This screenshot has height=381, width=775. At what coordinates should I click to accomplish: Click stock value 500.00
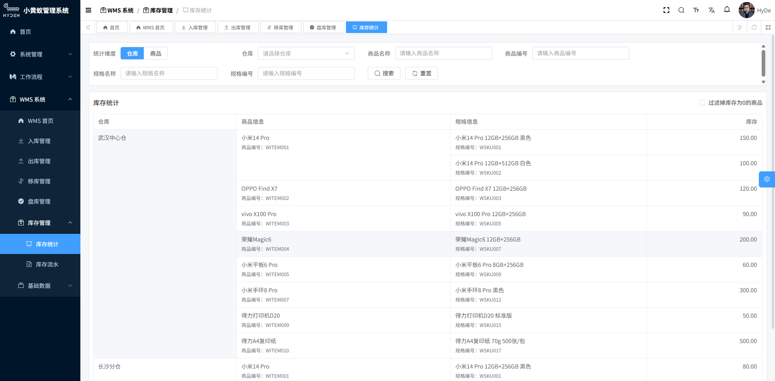tap(748, 341)
